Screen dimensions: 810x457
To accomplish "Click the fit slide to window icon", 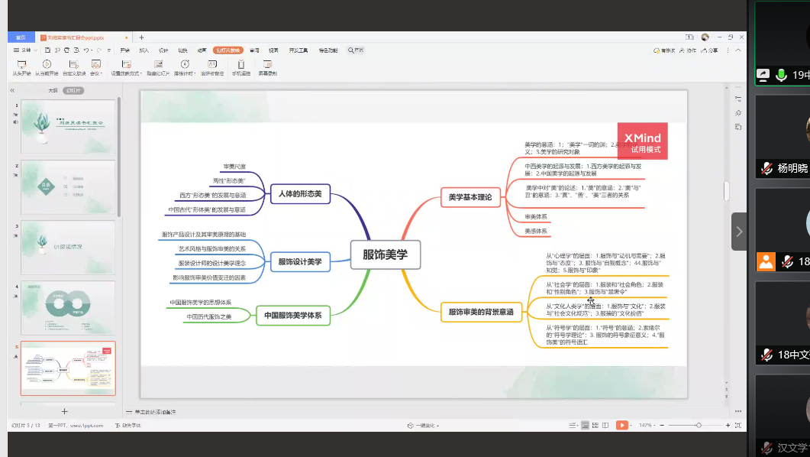I will tap(738, 426).
